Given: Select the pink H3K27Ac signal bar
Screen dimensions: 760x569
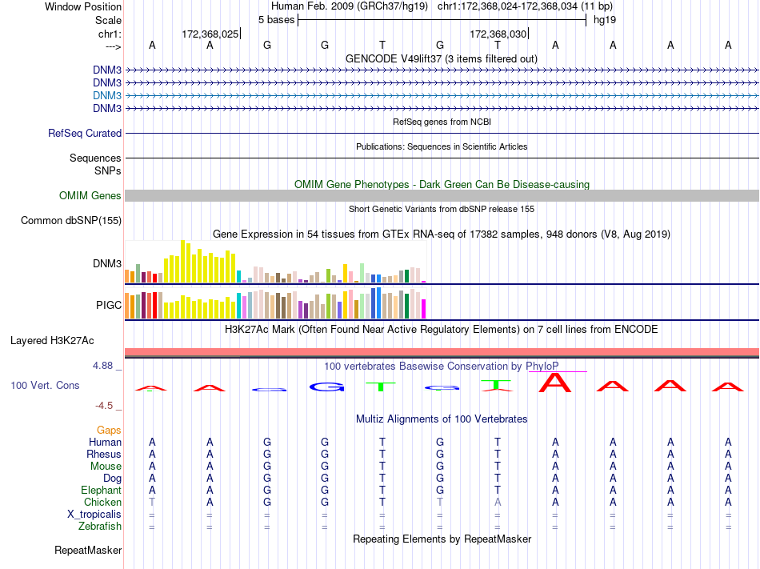Looking at the screenshot, I should 442,352.
